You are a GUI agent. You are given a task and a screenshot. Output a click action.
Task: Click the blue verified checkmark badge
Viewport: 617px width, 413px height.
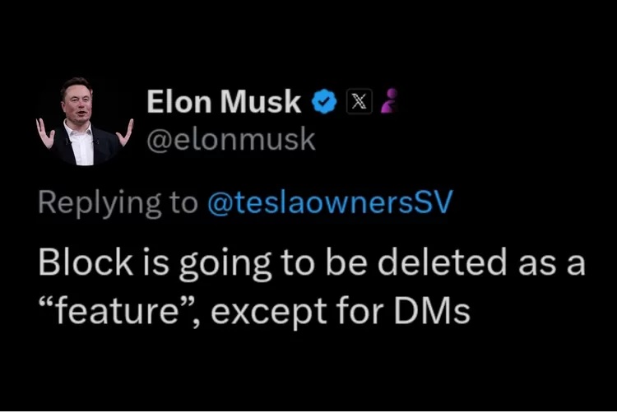(326, 102)
